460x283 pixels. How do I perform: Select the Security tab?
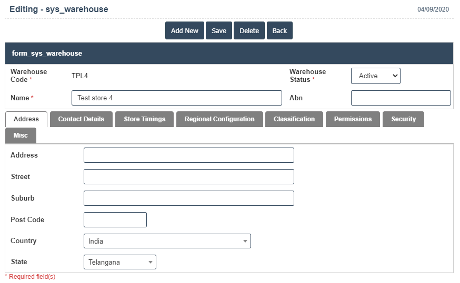[x=403, y=119]
